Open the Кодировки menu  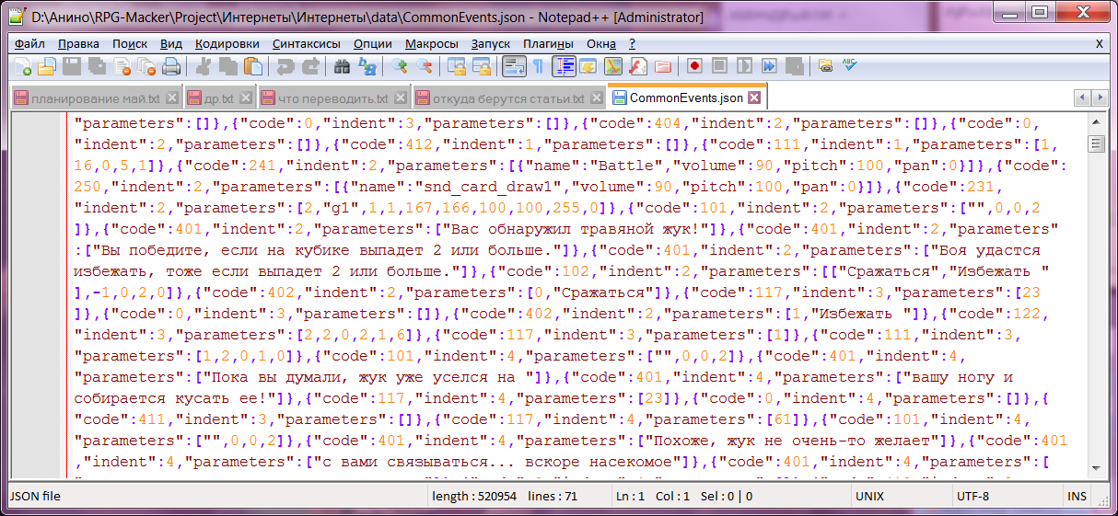pyautogui.click(x=227, y=43)
